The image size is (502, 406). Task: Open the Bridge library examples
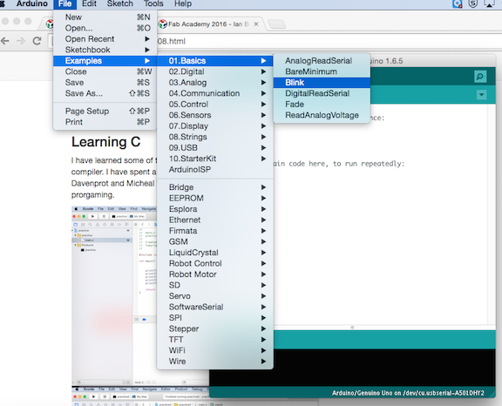(215, 187)
